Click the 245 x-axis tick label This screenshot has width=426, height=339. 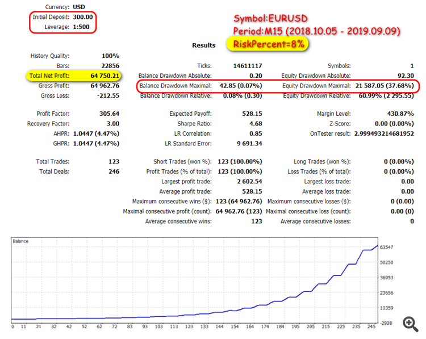click(x=371, y=327)
